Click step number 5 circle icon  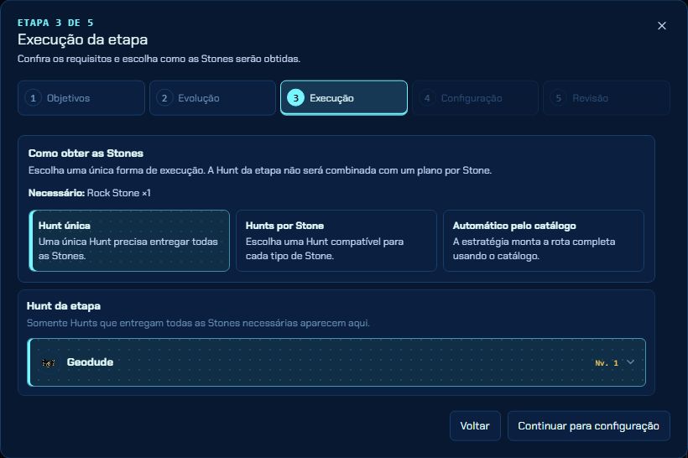(x=558, y=98)
